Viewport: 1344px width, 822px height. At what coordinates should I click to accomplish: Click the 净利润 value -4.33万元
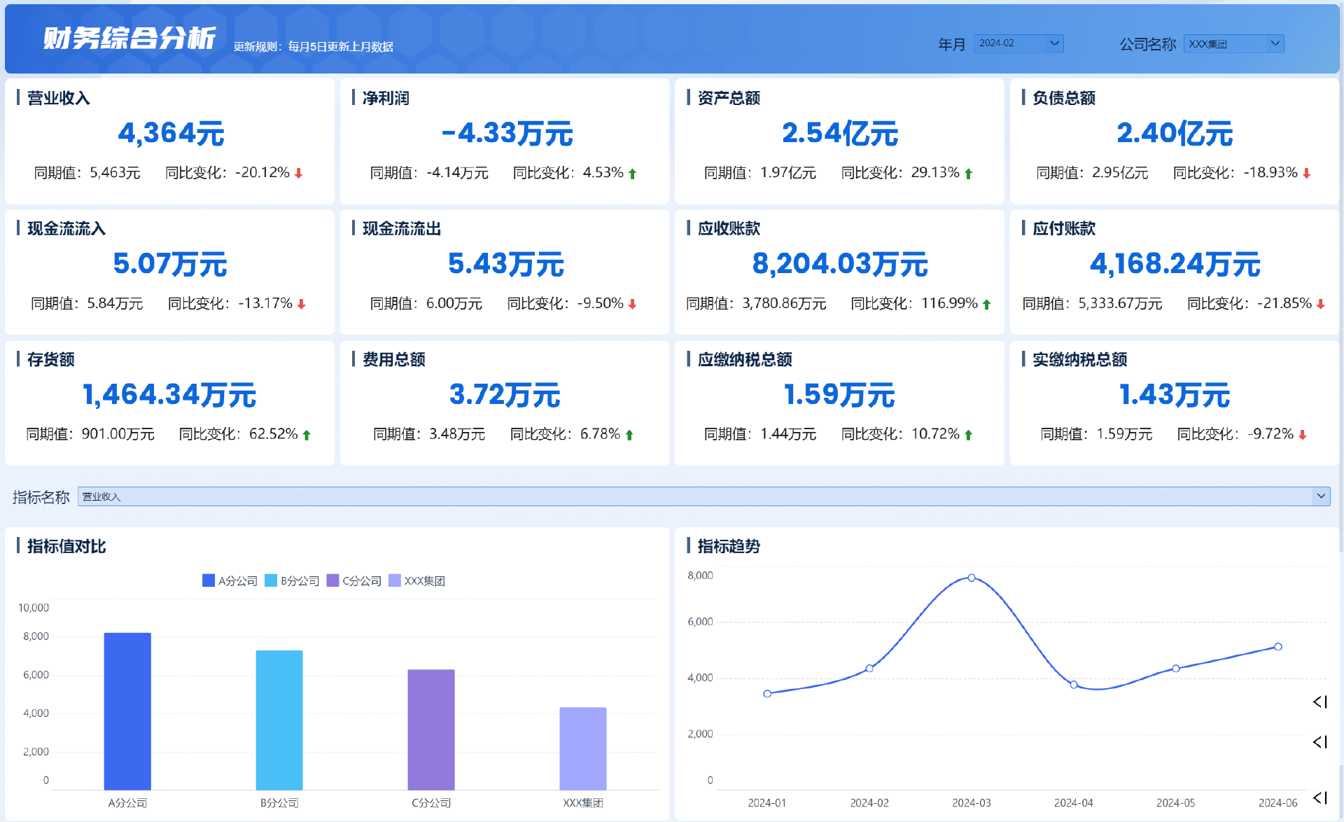(507, 133)
